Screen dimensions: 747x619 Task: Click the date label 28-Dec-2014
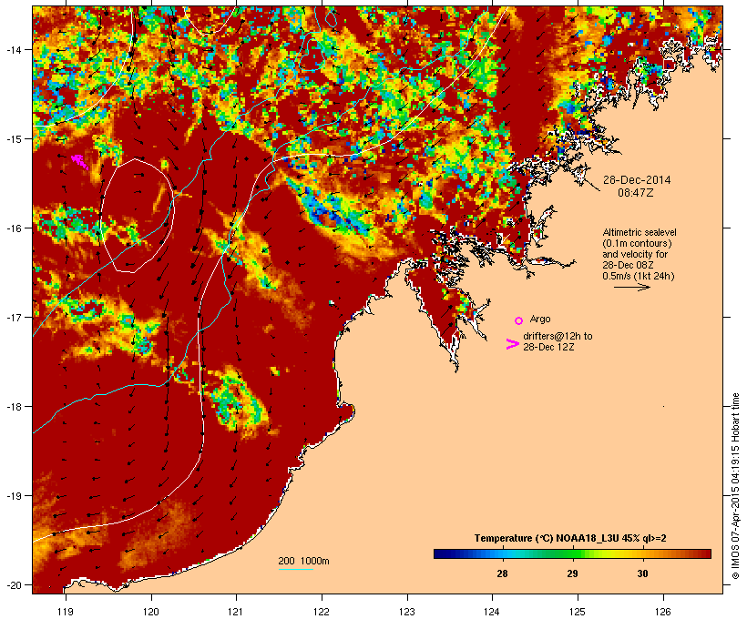click(637, 180)
